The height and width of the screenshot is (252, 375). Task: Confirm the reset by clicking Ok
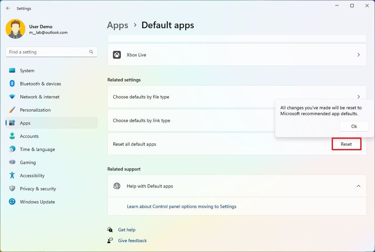pos(354,126)
